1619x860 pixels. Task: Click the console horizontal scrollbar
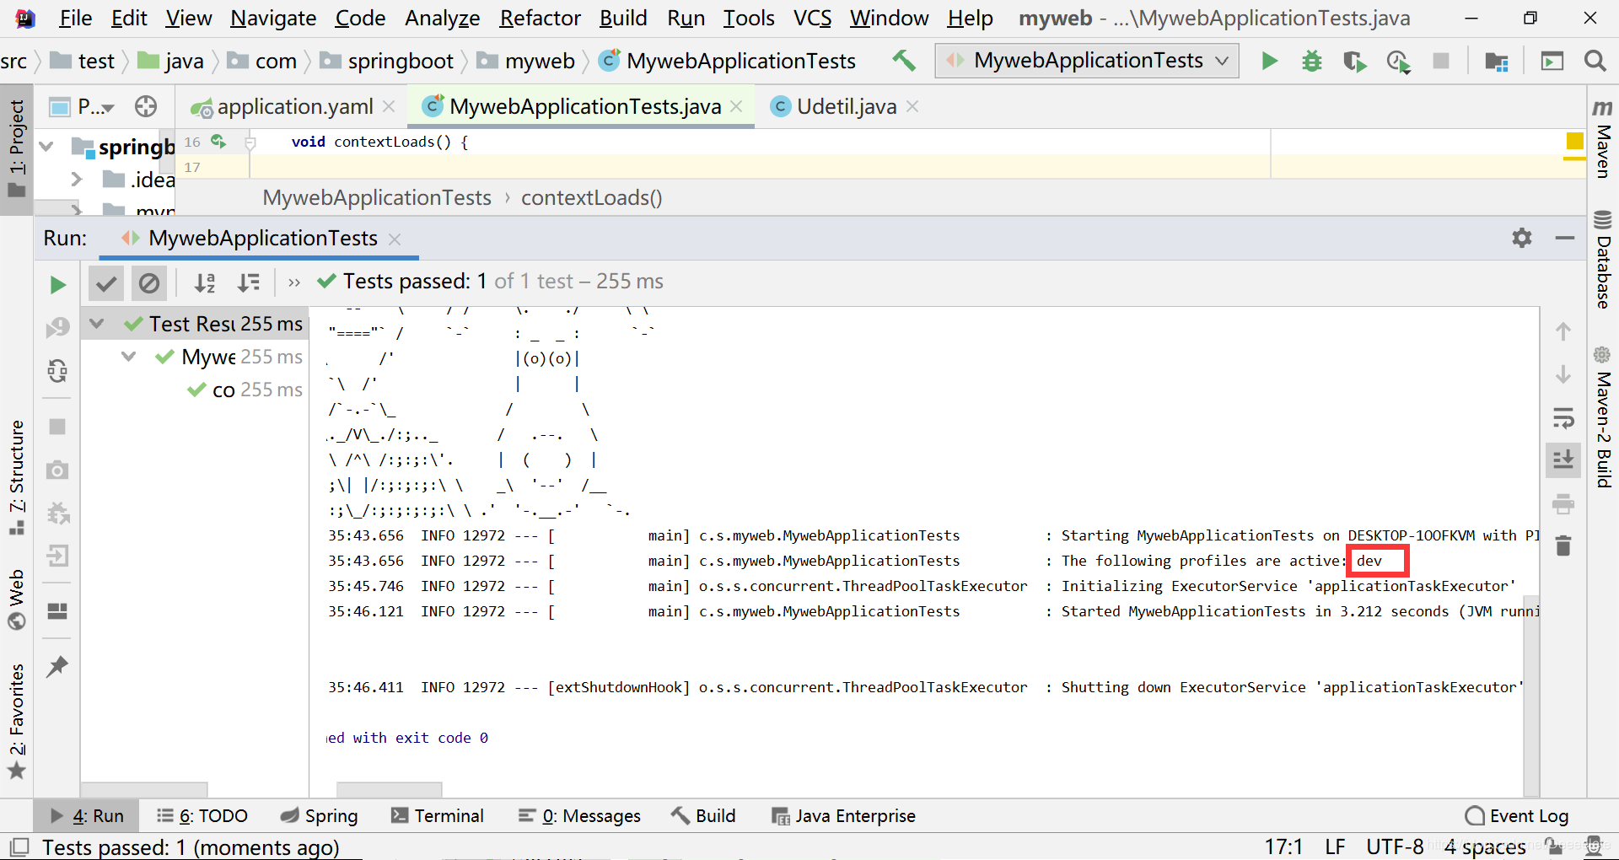click(x=389, y=790)
